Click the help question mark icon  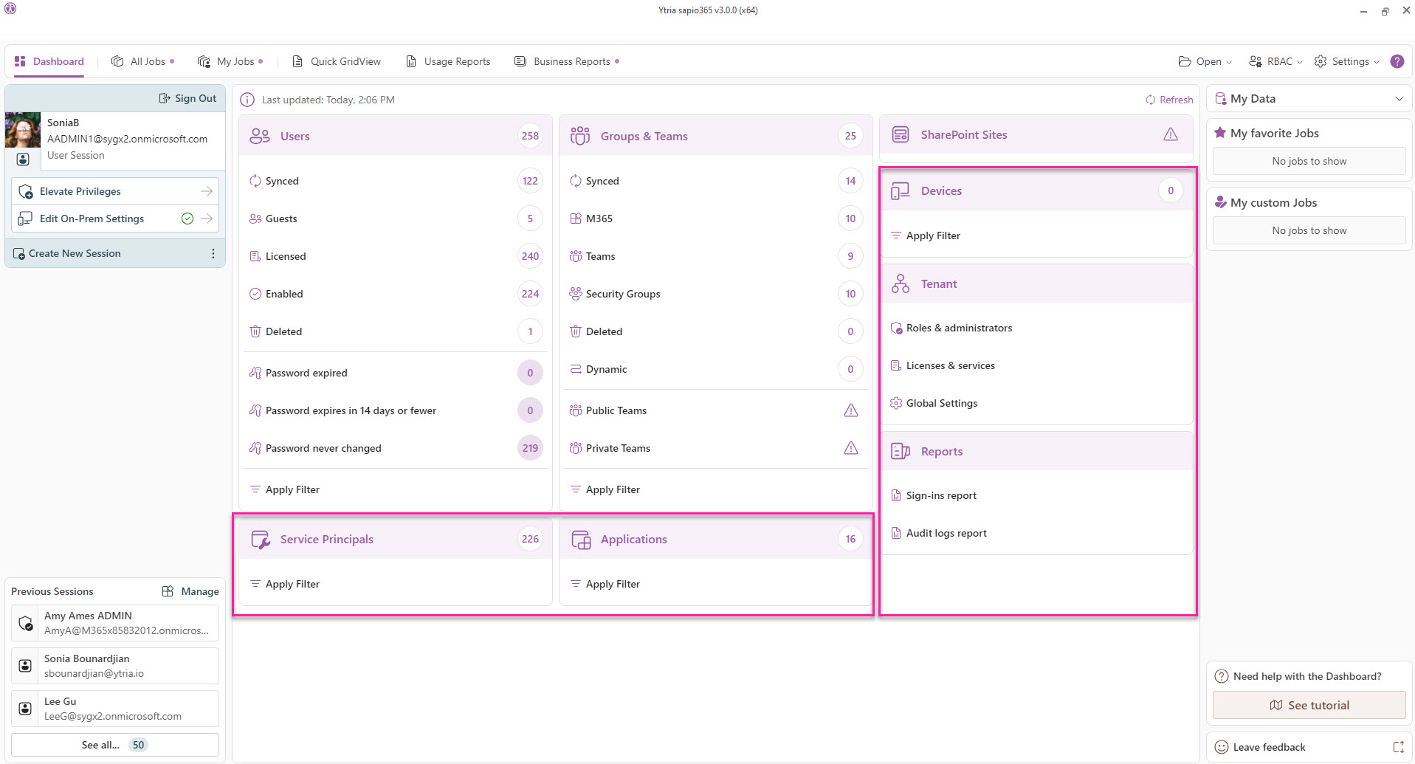[x=1397, y=61]
